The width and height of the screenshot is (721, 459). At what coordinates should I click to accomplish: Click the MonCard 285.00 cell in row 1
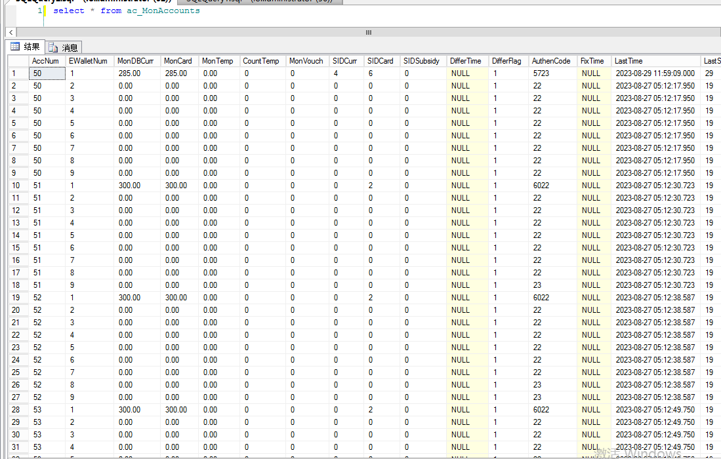pyautogui.click(x=176, y=73)
